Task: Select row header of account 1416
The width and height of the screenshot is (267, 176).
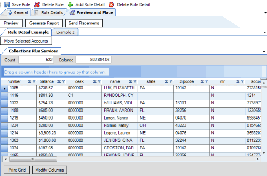Action: tap(4, 96)
